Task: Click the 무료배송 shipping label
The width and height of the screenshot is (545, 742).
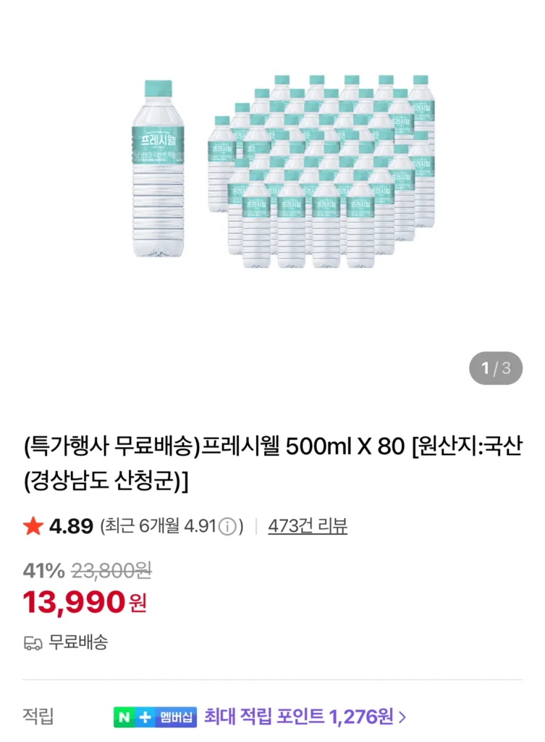Action: (x=78, y=642)
